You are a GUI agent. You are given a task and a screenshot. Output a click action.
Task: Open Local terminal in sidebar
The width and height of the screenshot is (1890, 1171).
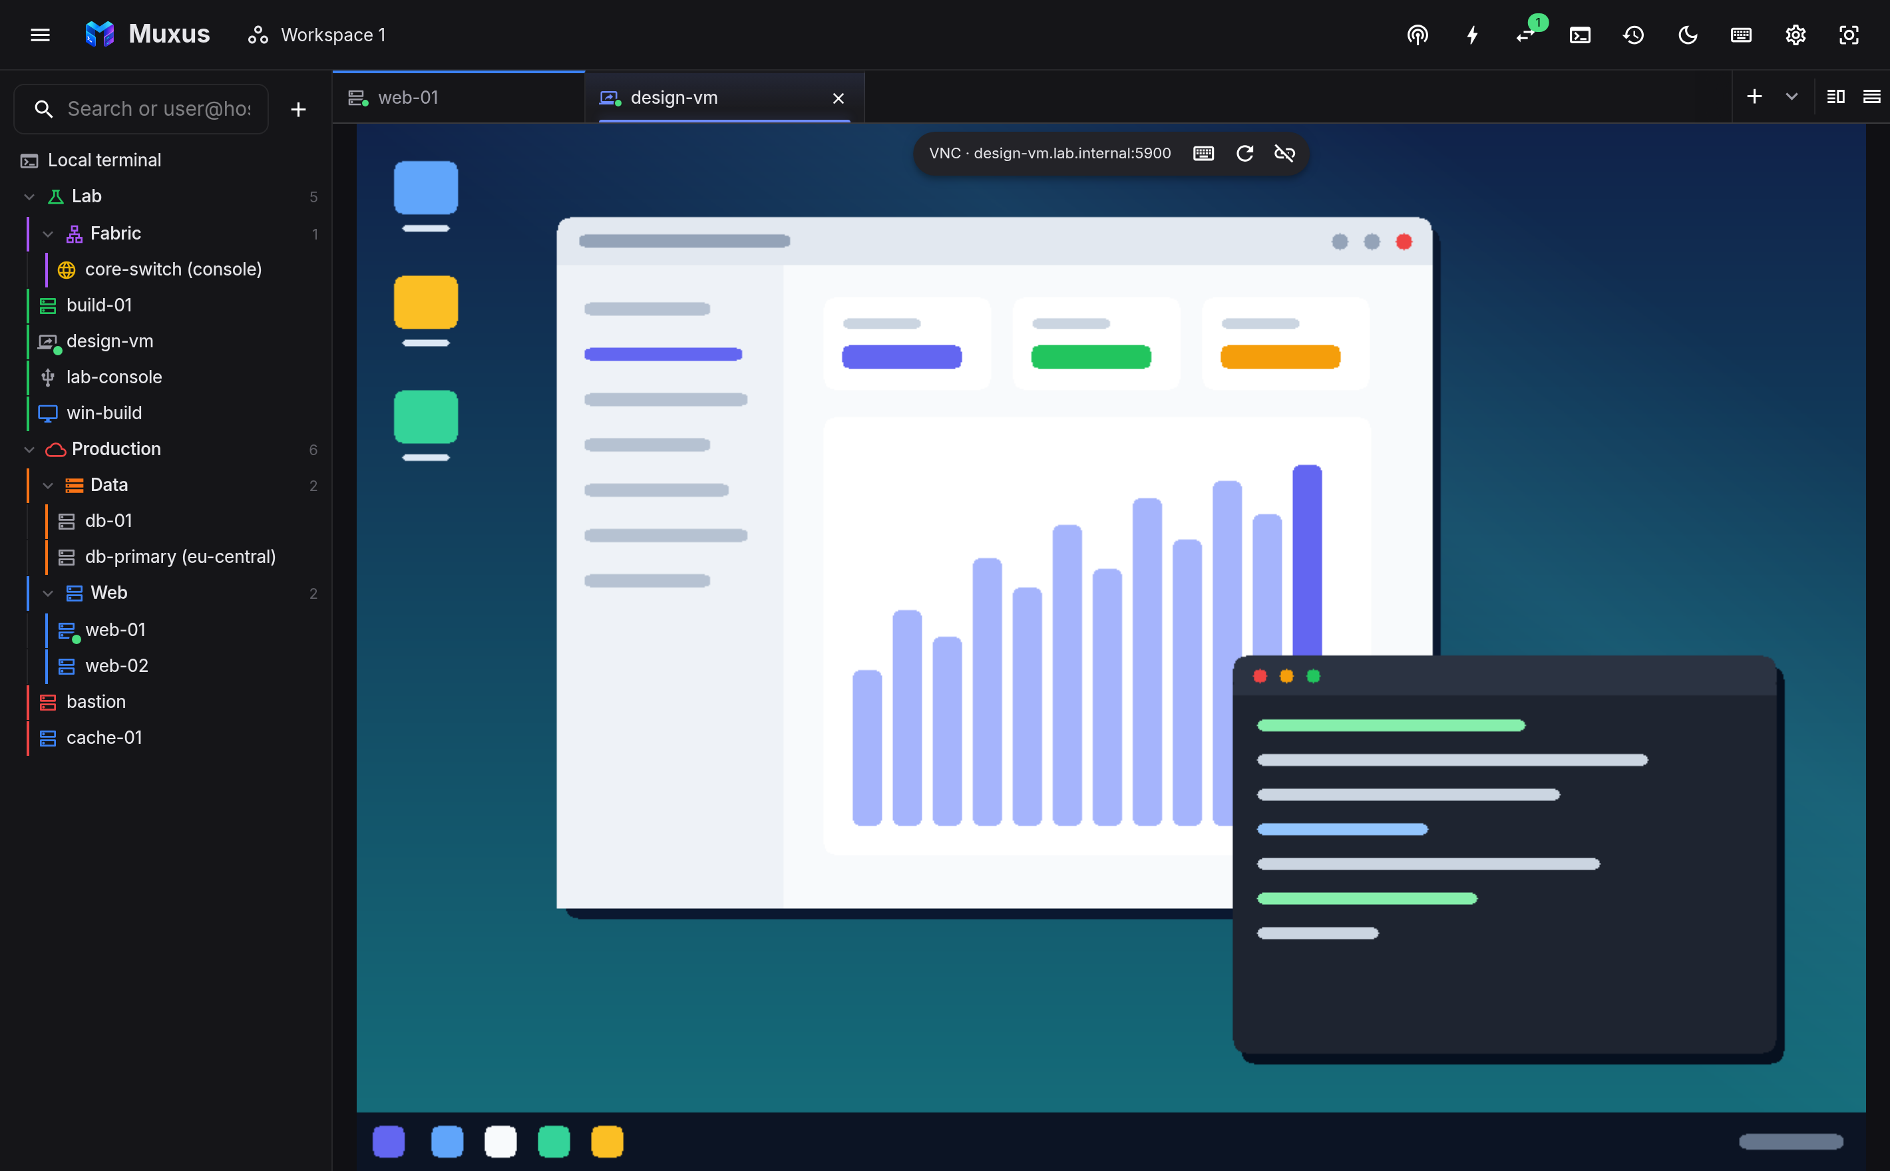pyautogui.click(x=166, y=160)
